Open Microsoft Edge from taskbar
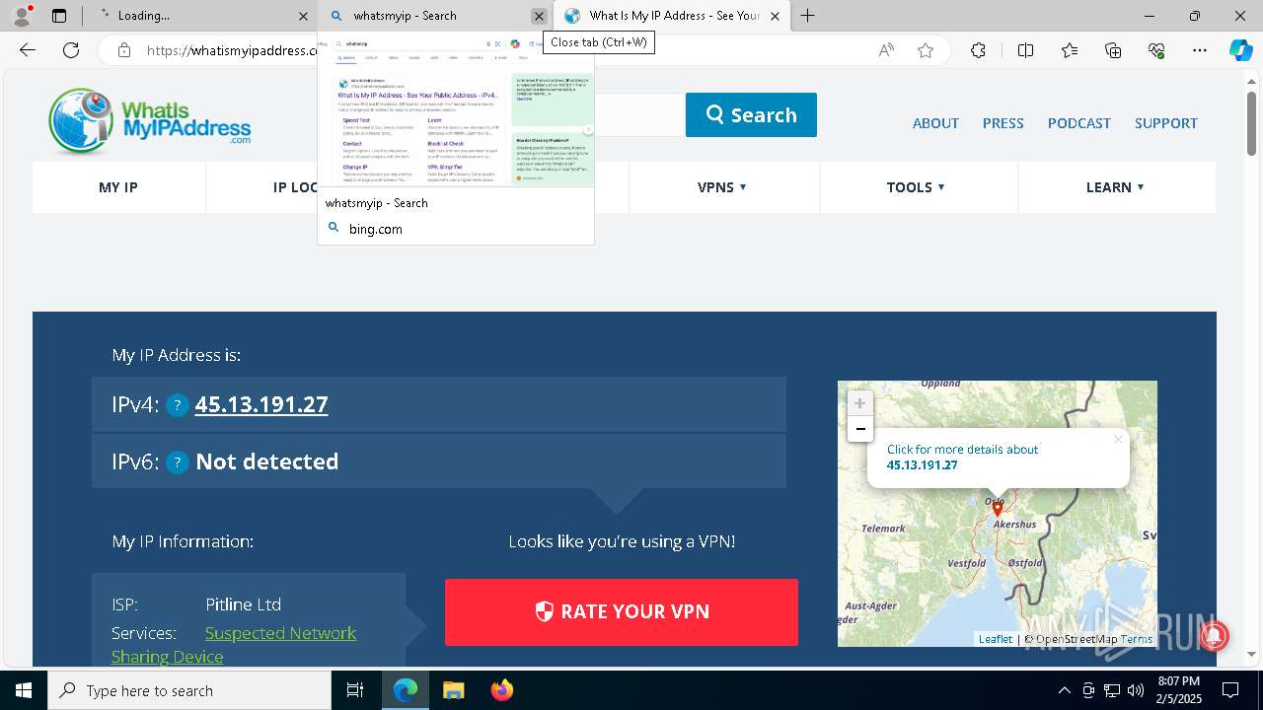1263x710 pixels. [x=406, y=690]
